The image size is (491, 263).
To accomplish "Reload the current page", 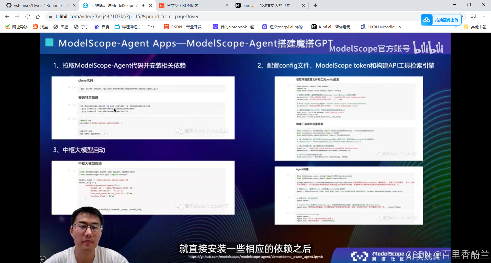I will (x=27, y=17).
